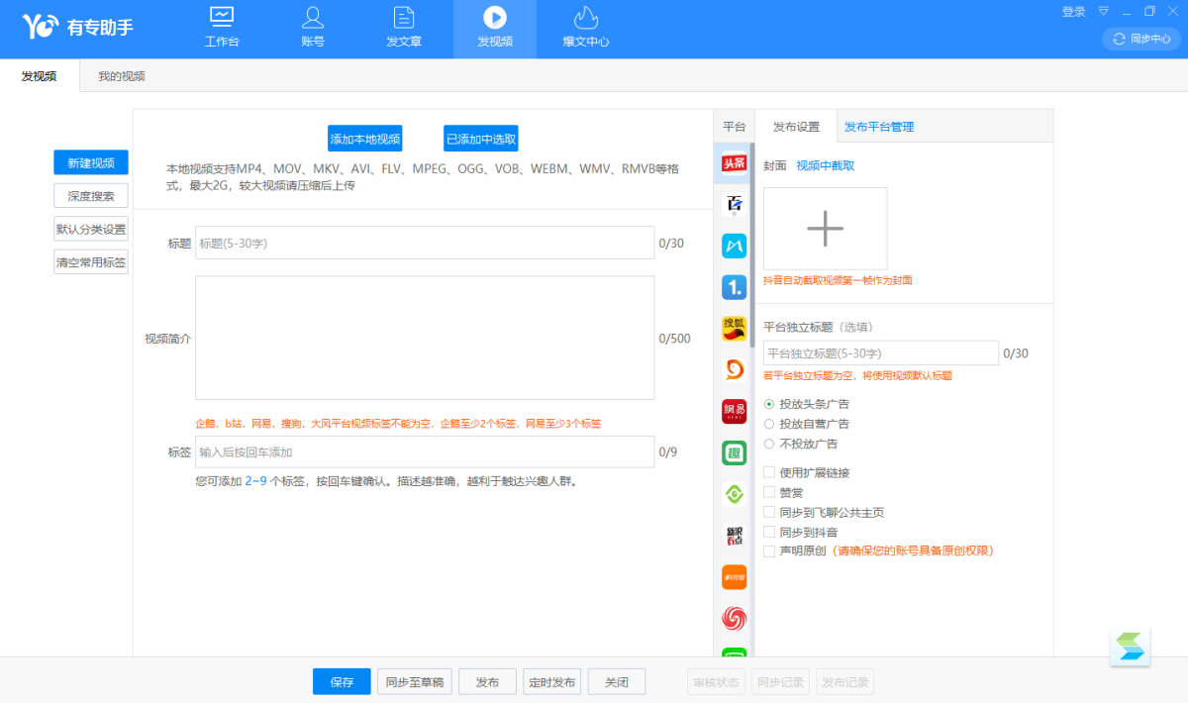Viewport: 1188px width, 703px height.
Task: Select the 網易 platform icon
Action: point(734,411)
